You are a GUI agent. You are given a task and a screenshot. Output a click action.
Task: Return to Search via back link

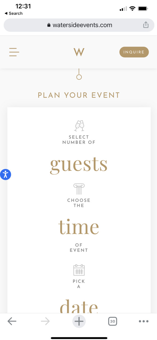click(14, 13)
